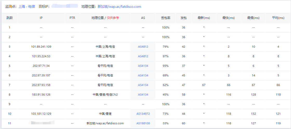Select the PTR column header
291x129 pixels.
tap(72, 18)
